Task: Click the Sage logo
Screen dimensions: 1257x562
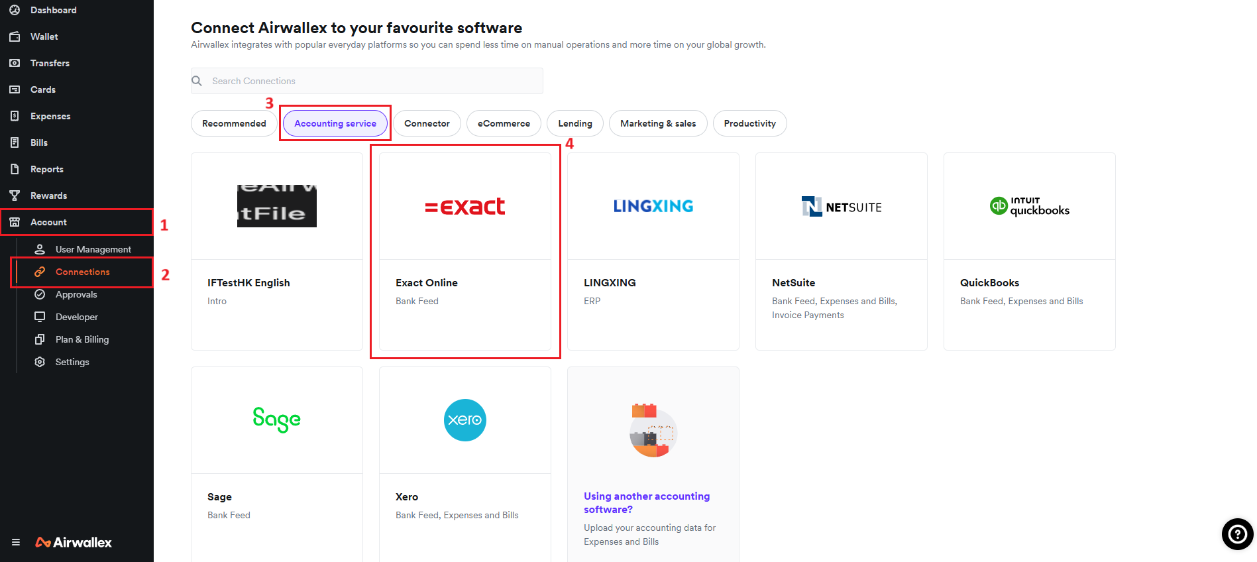Action: click(x=277, y=420)
